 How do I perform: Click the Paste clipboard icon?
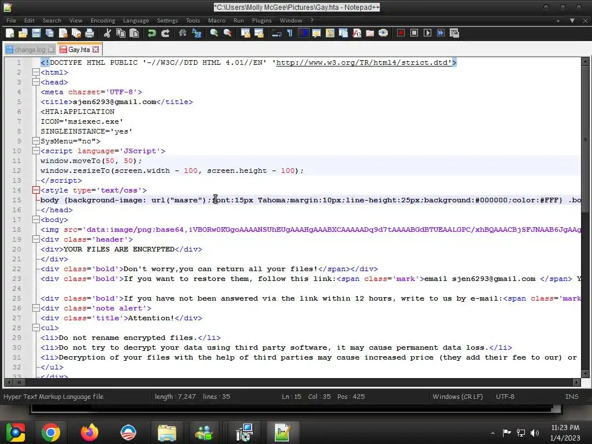134,33
